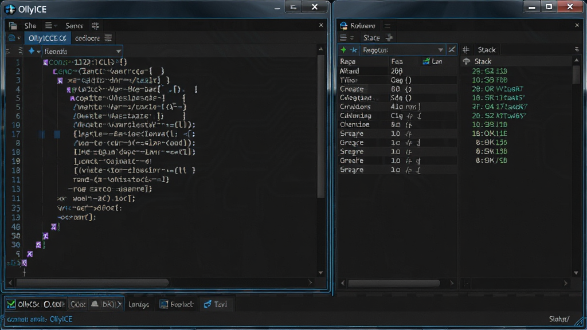This screenshot has width=587, height=330.
Task: Click the Fea column header
Action: point(397,61)
